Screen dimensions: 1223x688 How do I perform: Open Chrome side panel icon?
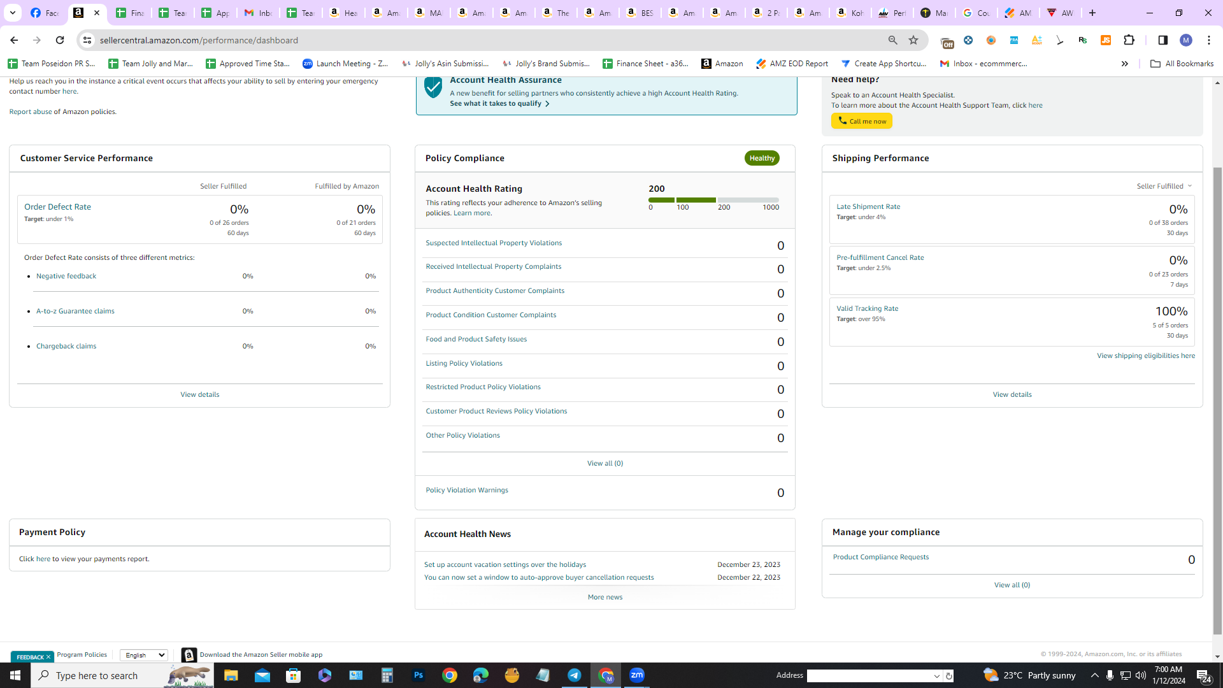pos(1162,40)
